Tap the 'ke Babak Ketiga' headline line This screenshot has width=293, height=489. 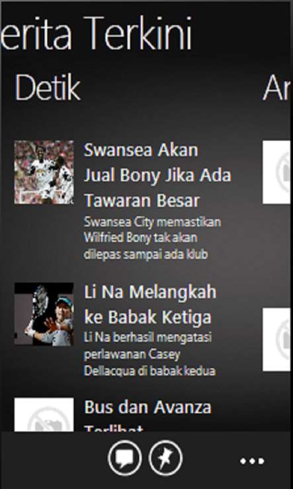point(148,317)
